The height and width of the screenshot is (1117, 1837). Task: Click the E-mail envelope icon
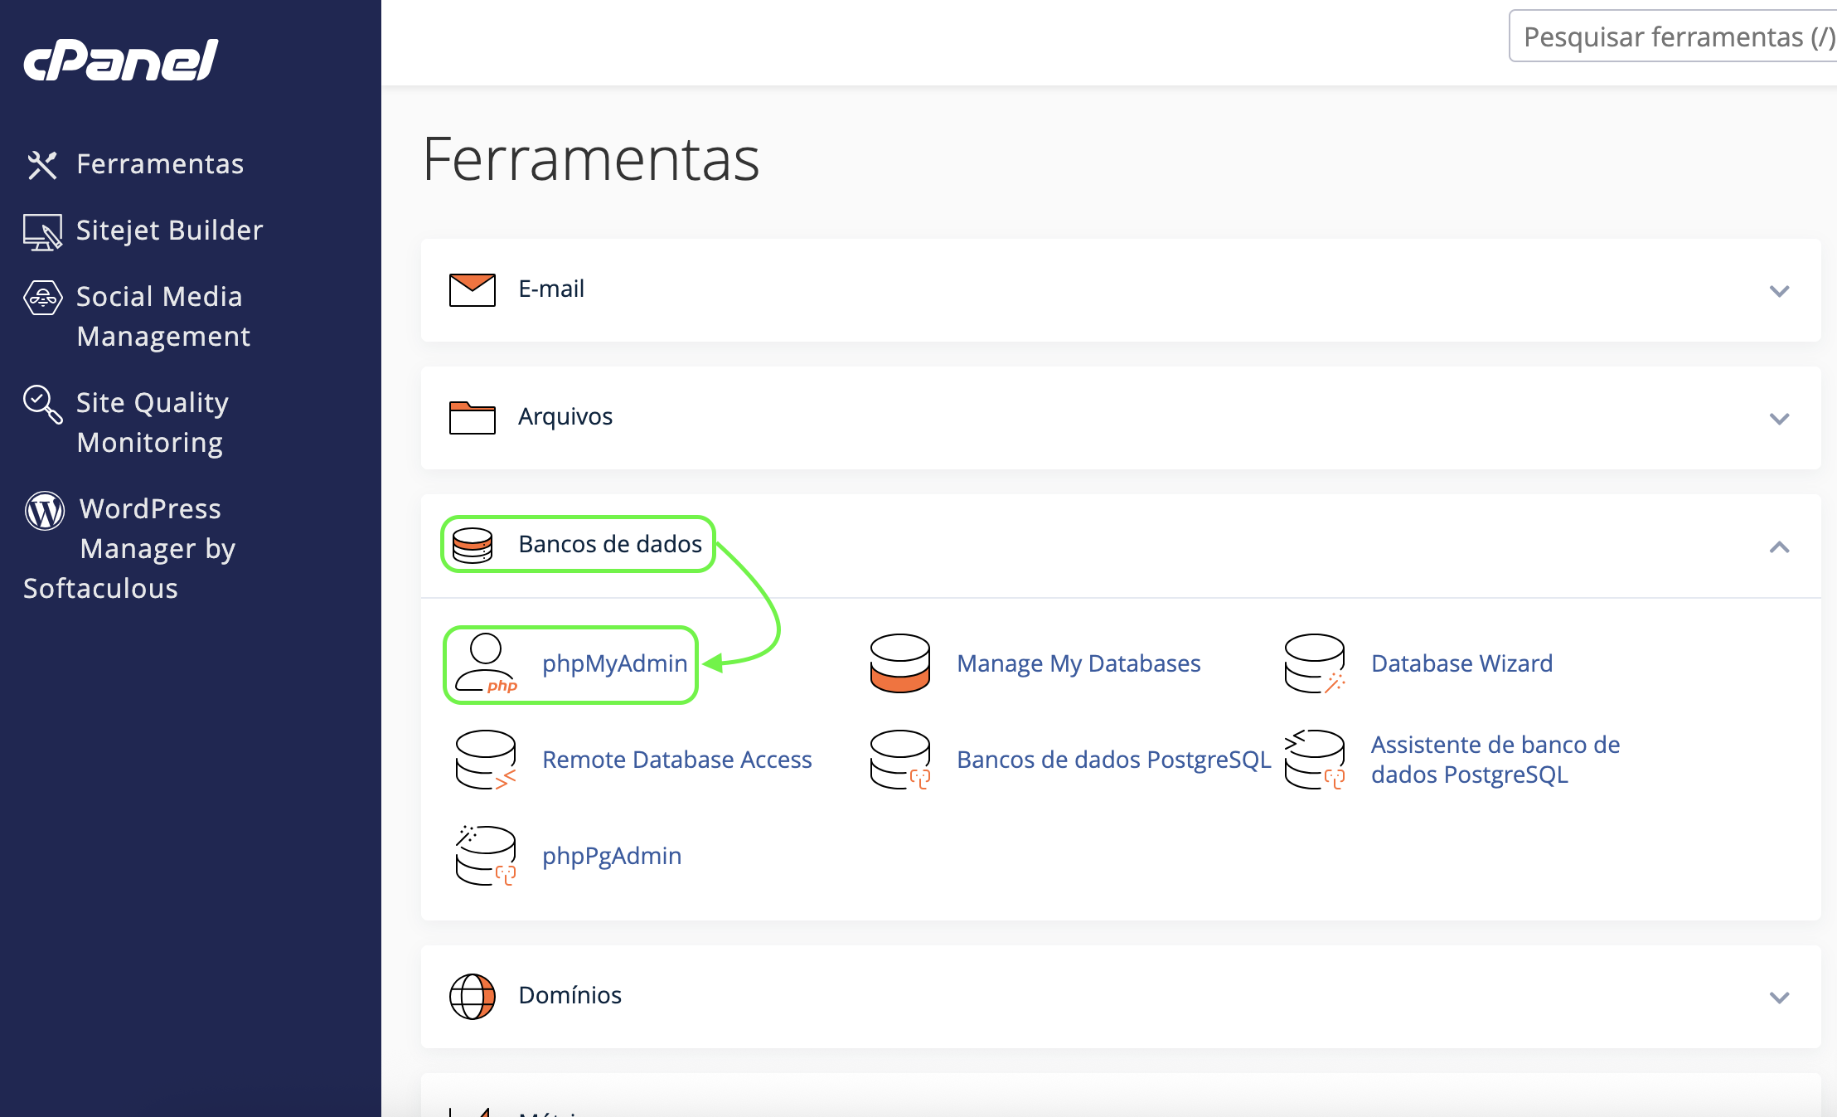pos(473,290)
